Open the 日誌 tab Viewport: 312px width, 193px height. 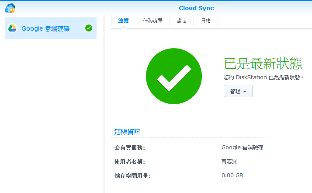coord(206,21)
